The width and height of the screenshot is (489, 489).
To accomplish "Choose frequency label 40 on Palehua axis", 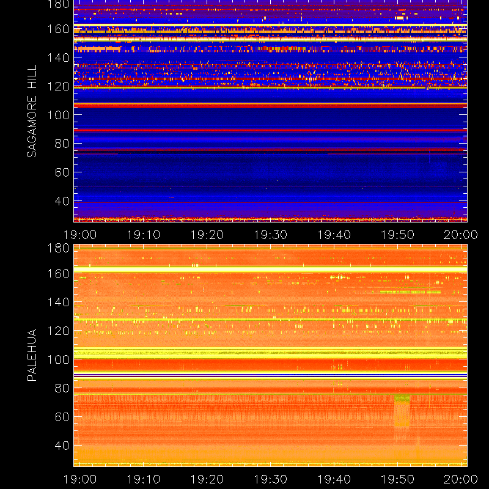I will [x=62, y=446].
